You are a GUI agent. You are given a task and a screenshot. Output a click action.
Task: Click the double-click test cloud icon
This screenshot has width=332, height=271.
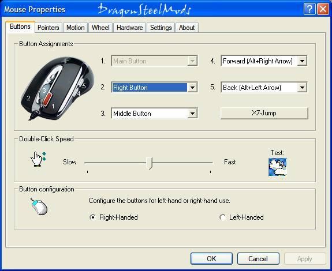(278, 167)
